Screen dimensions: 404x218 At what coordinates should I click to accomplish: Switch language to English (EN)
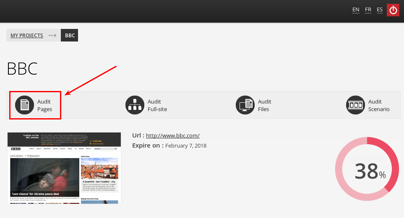[x=356, y=10]
